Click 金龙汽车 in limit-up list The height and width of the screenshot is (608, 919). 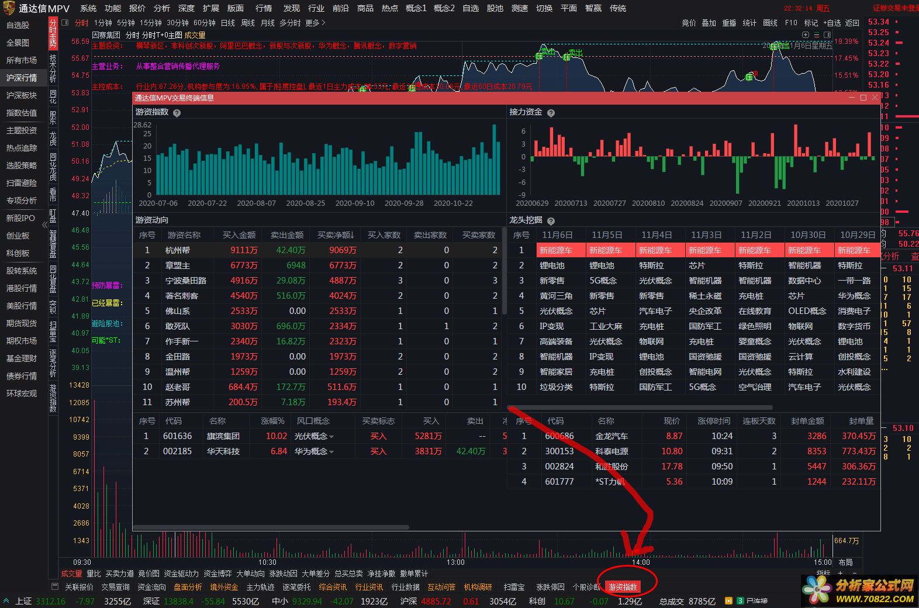611,436
